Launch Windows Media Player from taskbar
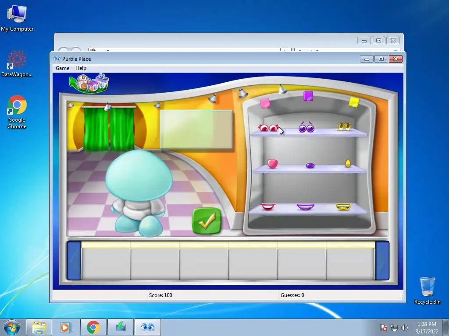 pos(65,327)
